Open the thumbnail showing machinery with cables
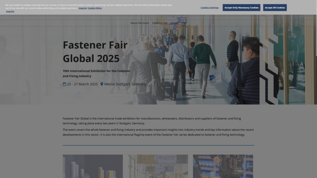317x178 pixels. [x=223, y=166]
